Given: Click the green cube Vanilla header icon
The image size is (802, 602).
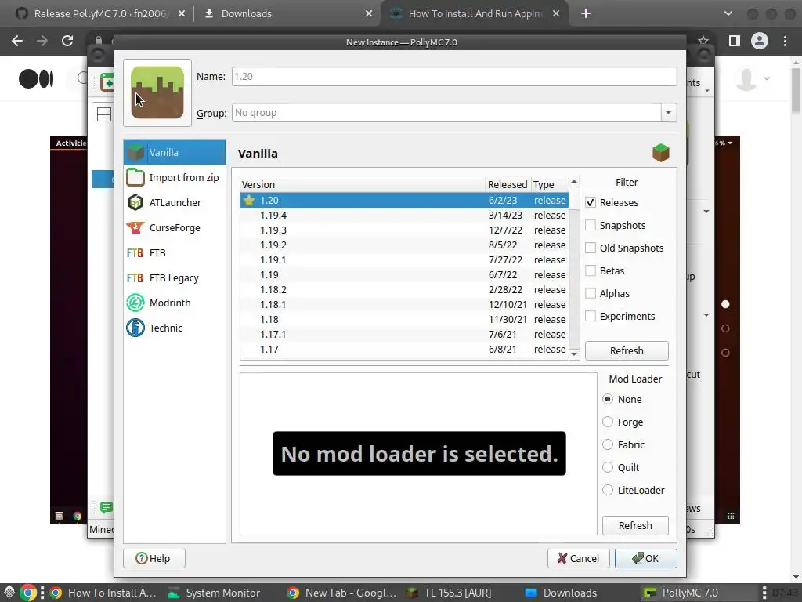Looking at the screenshot, I should [x=661, y=153].
